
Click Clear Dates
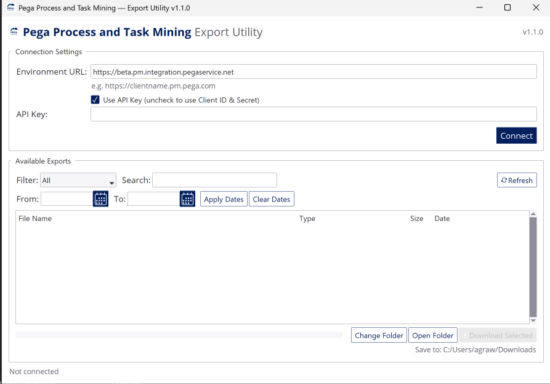(272, 199)
